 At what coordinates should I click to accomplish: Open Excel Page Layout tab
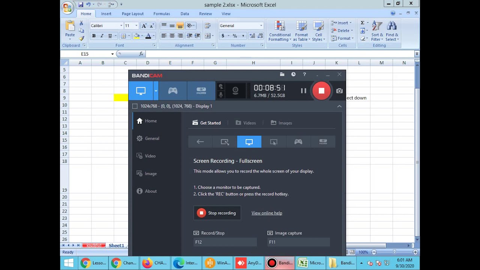click(x=132, y=14)
